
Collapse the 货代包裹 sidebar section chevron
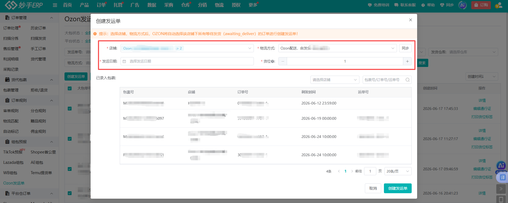[x=52, y=80]
